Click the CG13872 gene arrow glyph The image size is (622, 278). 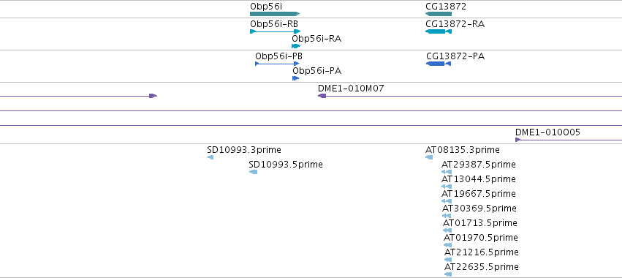(x=439, y=14)
